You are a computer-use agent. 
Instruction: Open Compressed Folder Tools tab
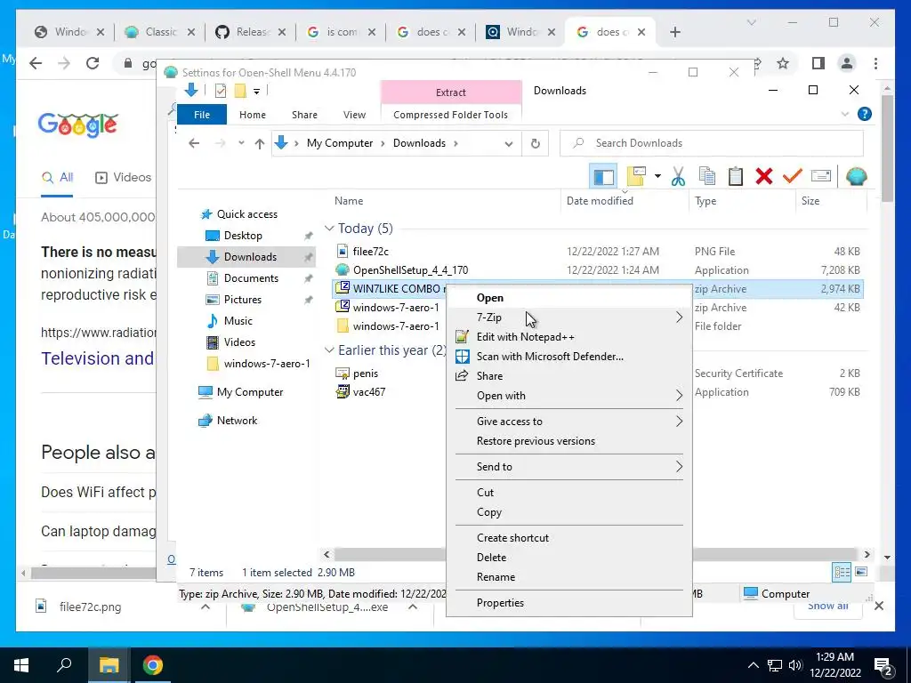(450, 115)
